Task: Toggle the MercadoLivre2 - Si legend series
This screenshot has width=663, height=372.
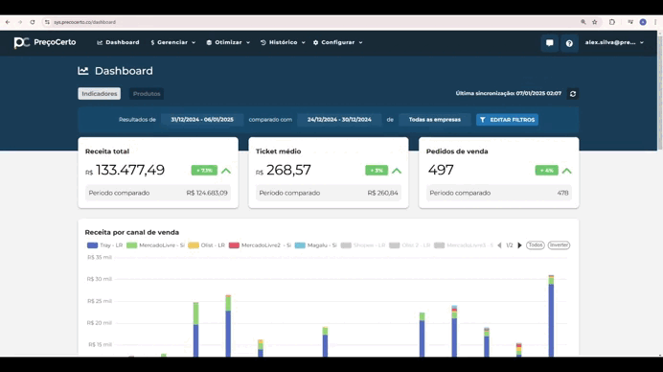Action: (x=260, y=245)
